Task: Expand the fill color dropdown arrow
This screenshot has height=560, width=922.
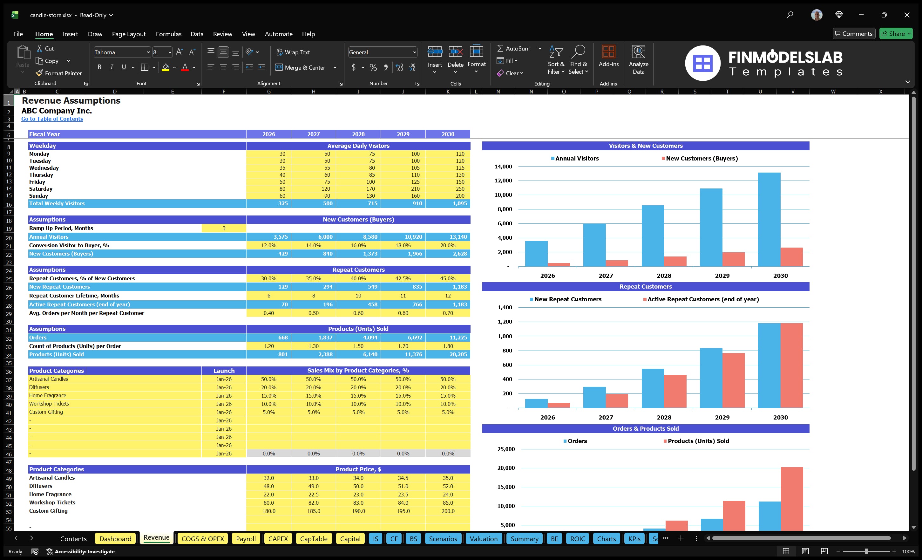Action: point(174,68)
